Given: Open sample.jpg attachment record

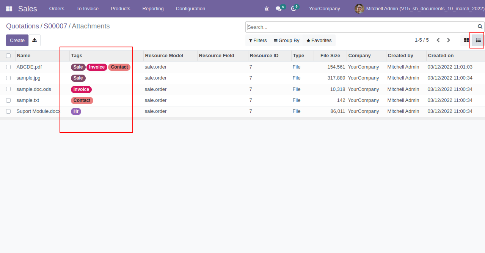Looking at the screenshot, I should coord(28,78).
